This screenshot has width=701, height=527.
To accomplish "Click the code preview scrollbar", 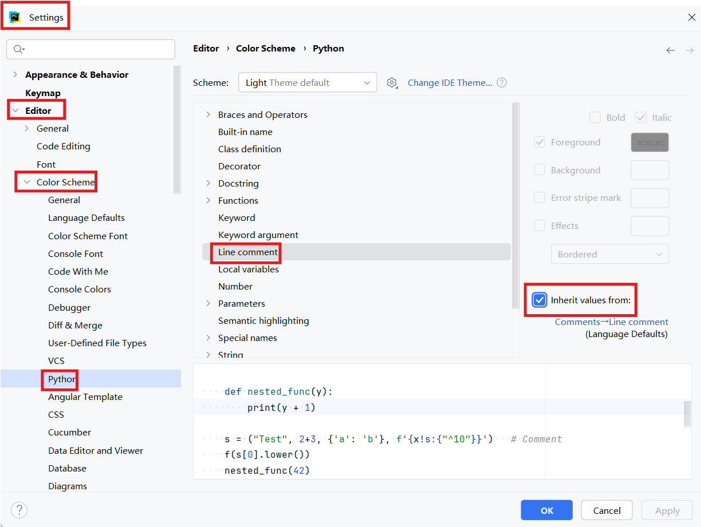I will [688, 413].
